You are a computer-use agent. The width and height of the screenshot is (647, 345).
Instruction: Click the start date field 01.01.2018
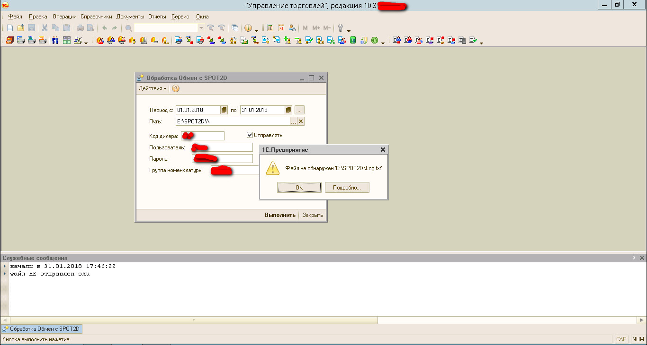198,110
